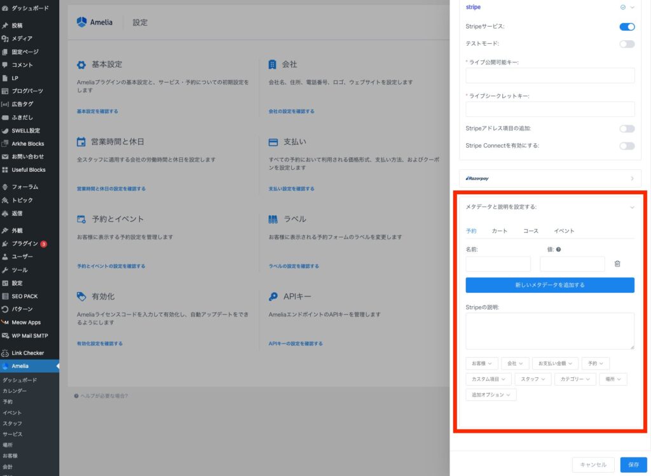Click the 有効化 tag icon
651x476 pixels.
click(x=81, y=297)
